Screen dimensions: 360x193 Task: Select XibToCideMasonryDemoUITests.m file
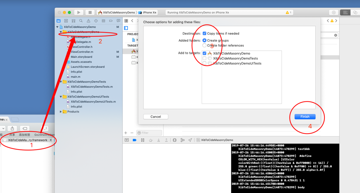point(93,102)
